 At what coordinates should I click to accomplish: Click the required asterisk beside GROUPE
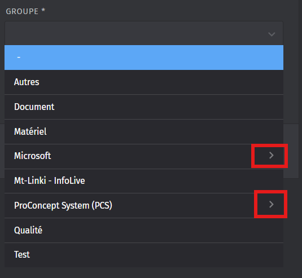click(x=43, y=10)
